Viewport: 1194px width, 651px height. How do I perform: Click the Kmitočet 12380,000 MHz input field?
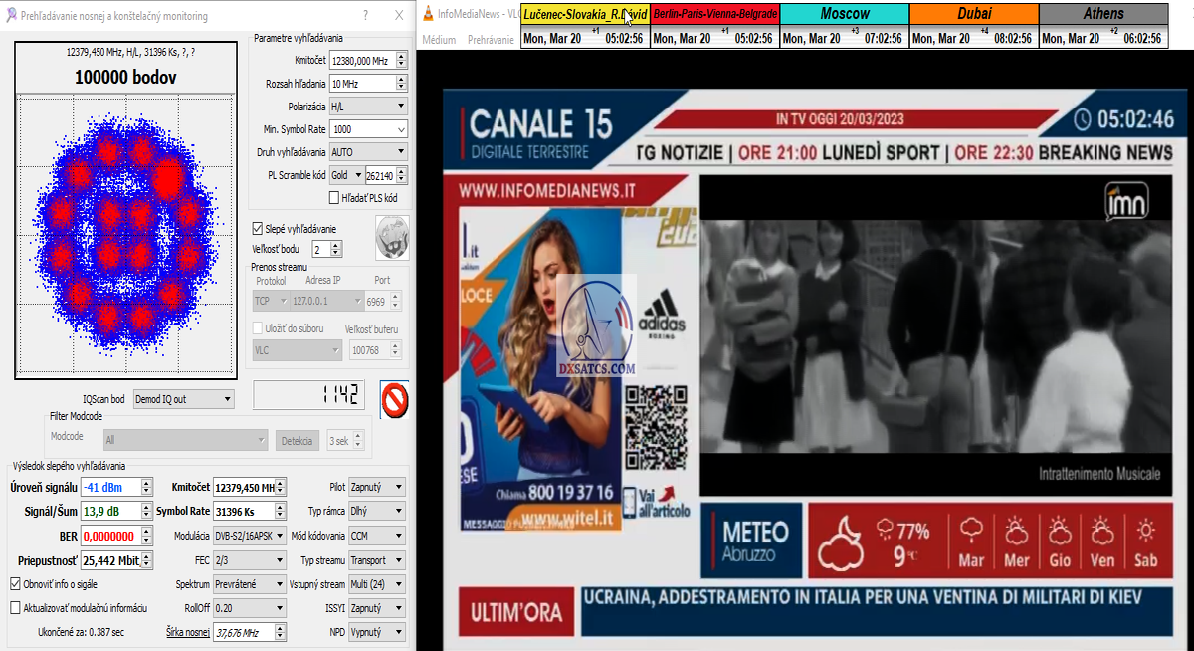360,61
